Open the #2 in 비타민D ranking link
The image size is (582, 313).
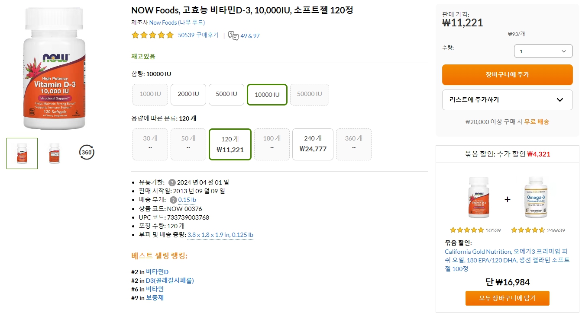[157, 271]
